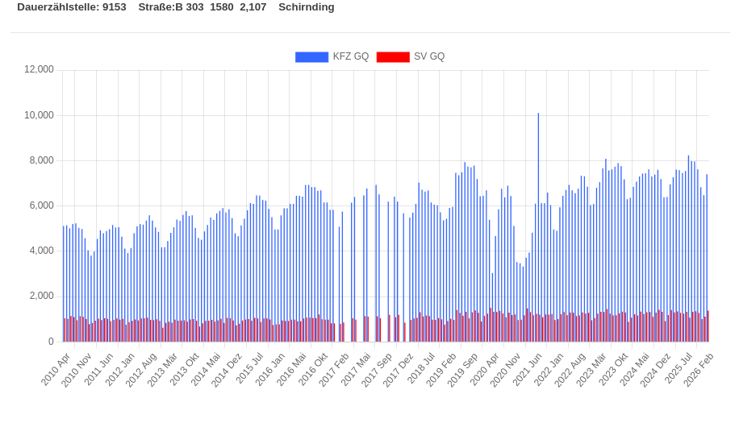
Task: Click the 0 y-axis baseline label
Action: 51,342
